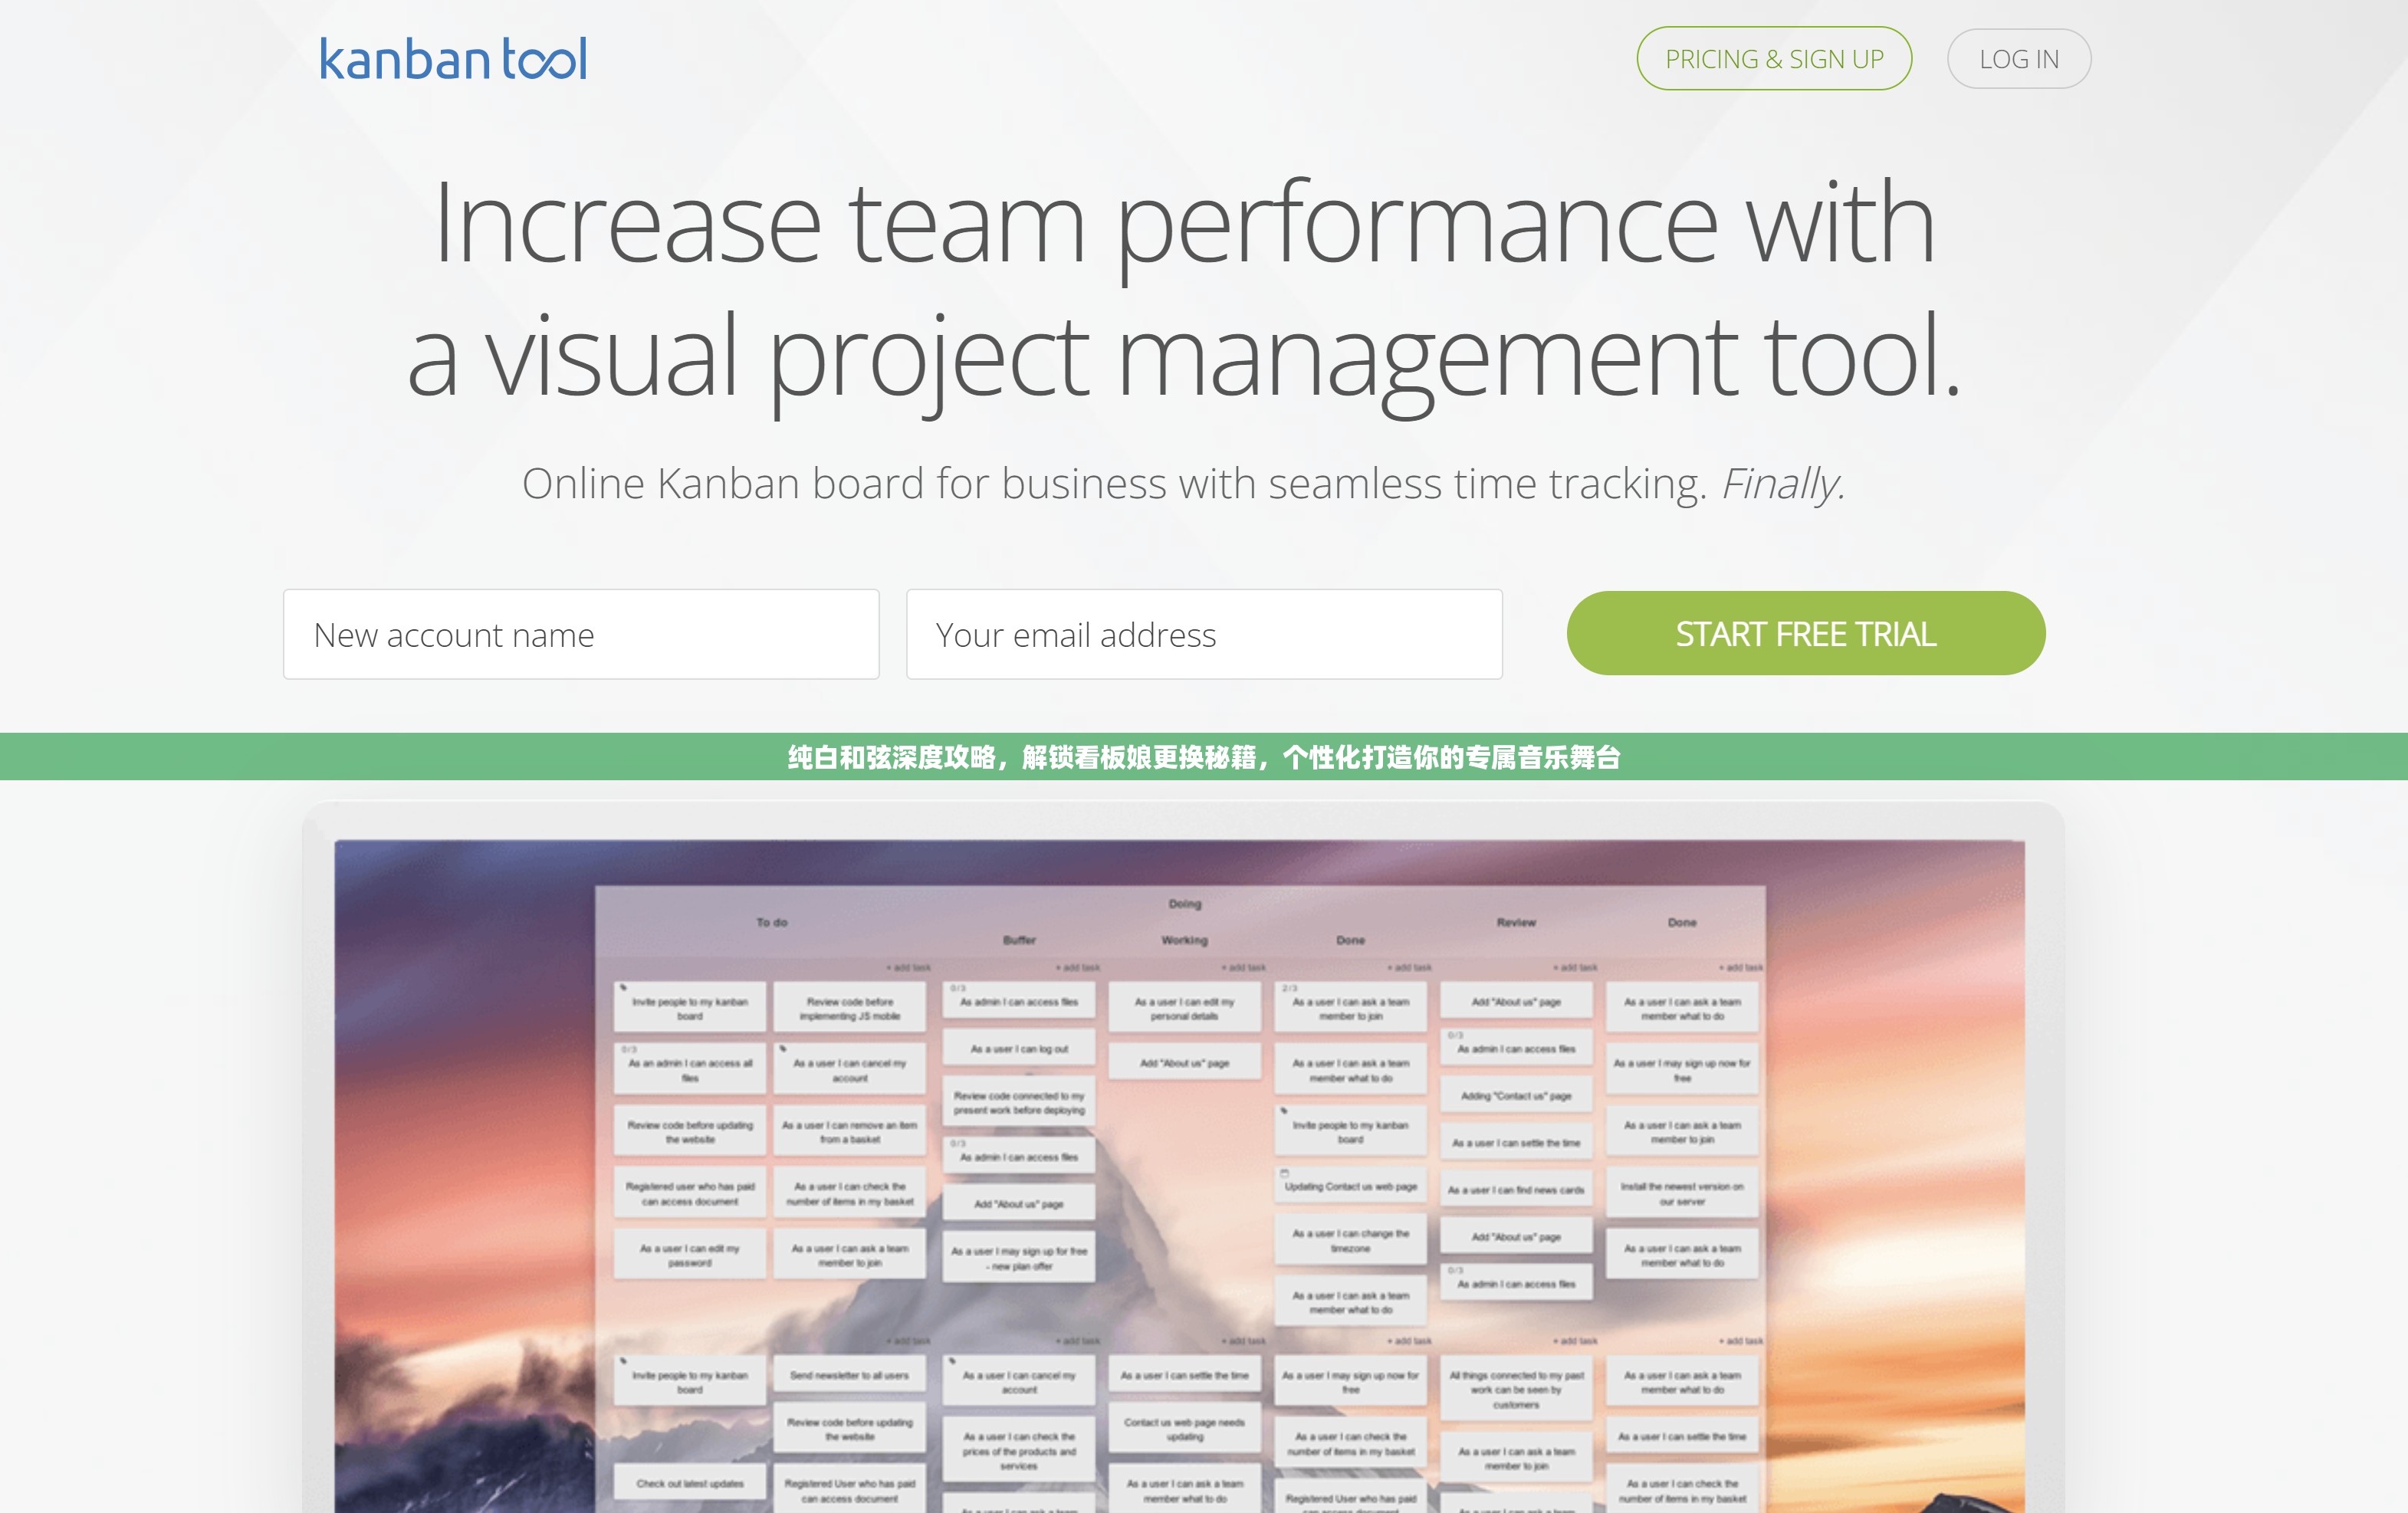
Task: Click 'As a user I can find news cards'
Action: [x=1516, y=1190]
